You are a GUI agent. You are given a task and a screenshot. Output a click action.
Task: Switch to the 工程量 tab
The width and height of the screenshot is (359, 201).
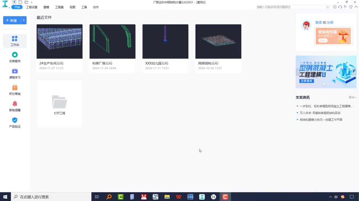point(59,7)
